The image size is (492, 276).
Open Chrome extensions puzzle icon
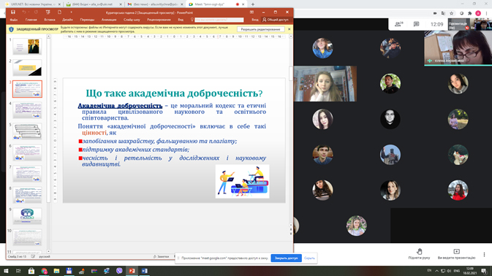pos(470,13)
